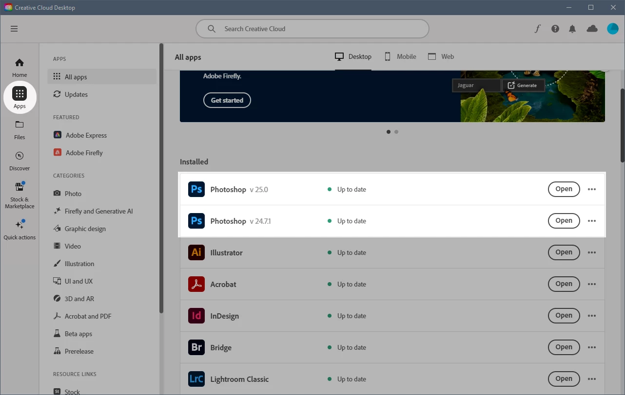Open more options for Illustrator
The image size is (625, 395).
592,252
